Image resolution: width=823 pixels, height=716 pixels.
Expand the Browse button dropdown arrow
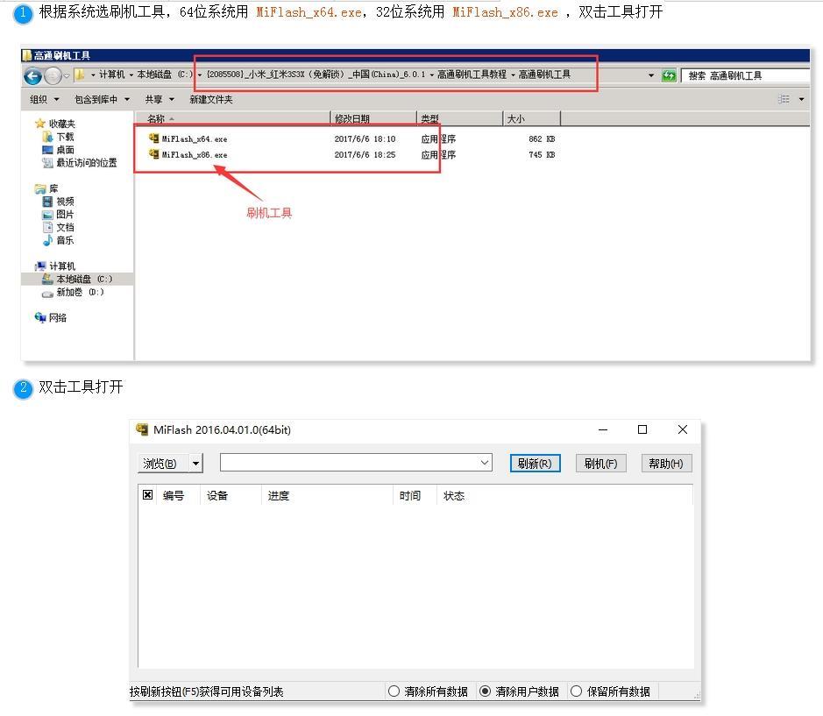[x=195, y=464]
